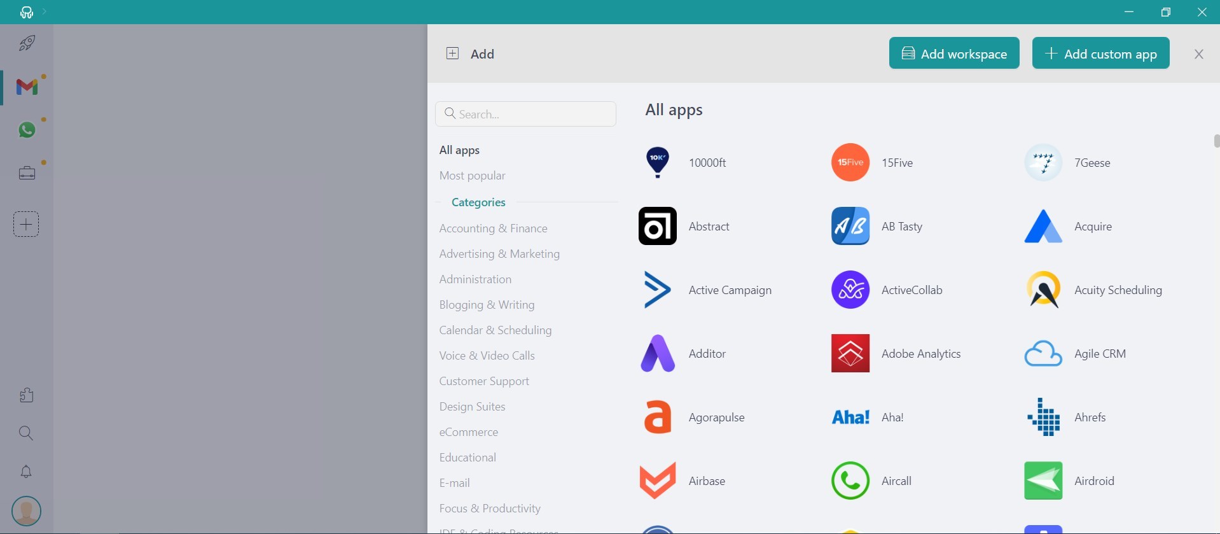Select the Active Campaign app icon
This screenshot has width=1220, height=534.
pyautogui.click(x=658, y=290)
